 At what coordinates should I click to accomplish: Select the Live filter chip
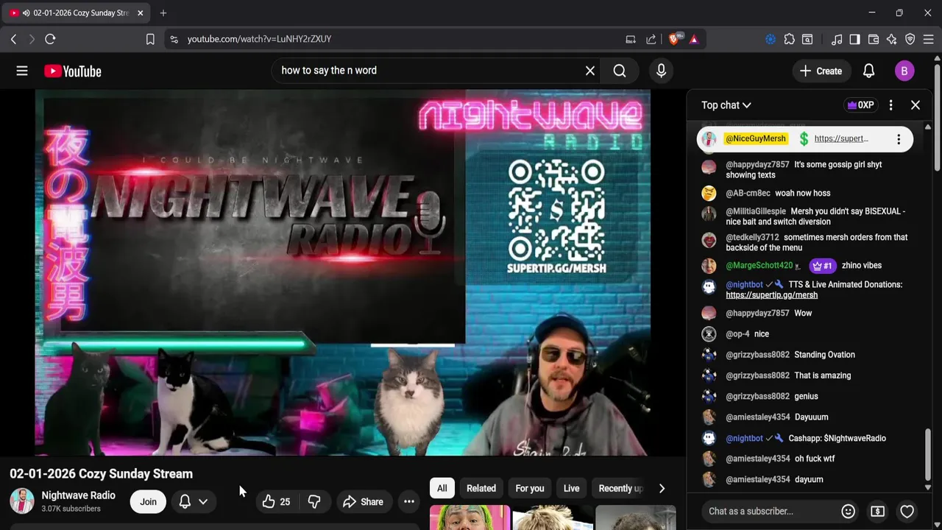(571, 488)
